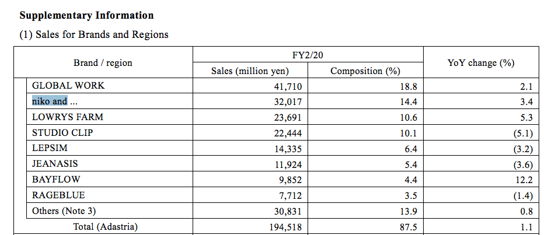Click the LEPSIM row label
548x235 pixels.
[x=50, y=148]
